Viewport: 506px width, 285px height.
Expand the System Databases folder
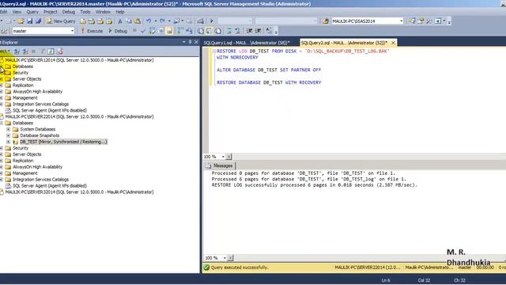[x=9, y=129]
